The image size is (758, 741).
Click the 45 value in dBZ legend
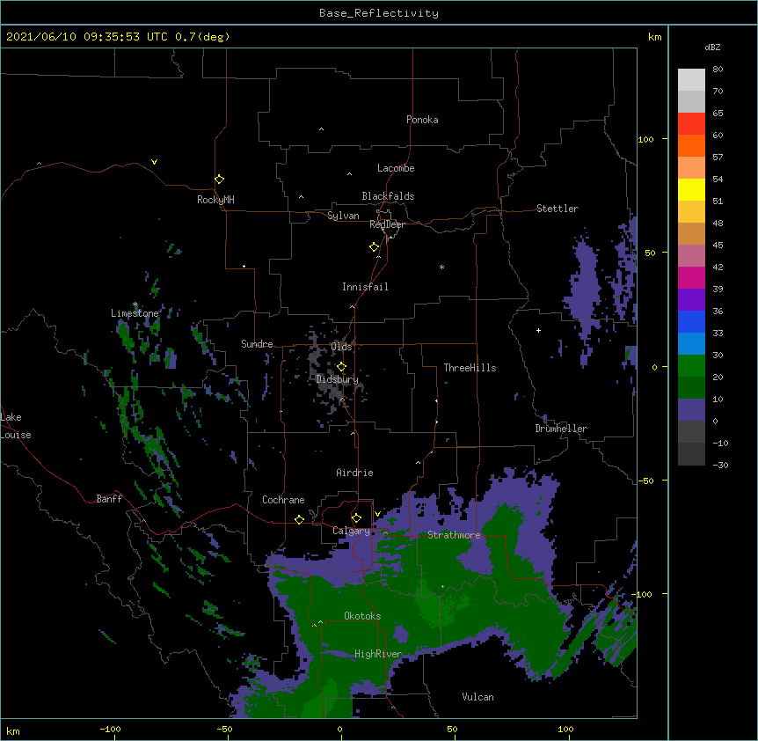718,245
